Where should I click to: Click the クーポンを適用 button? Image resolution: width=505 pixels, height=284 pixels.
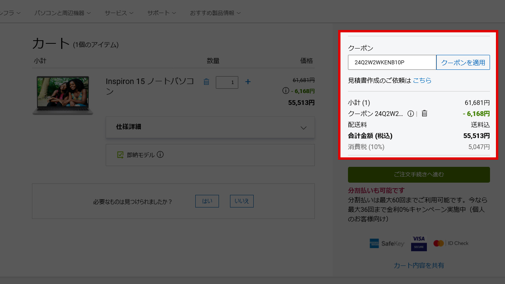463,62
